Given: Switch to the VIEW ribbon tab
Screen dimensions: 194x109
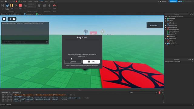Looking at the screenshot, I should point(46,1).
